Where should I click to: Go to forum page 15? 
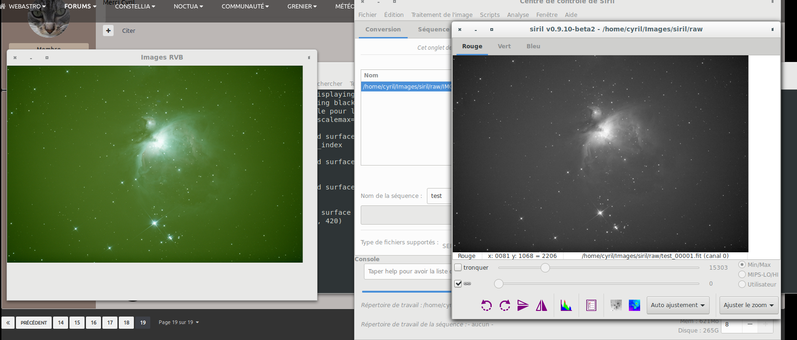[77, 323]
